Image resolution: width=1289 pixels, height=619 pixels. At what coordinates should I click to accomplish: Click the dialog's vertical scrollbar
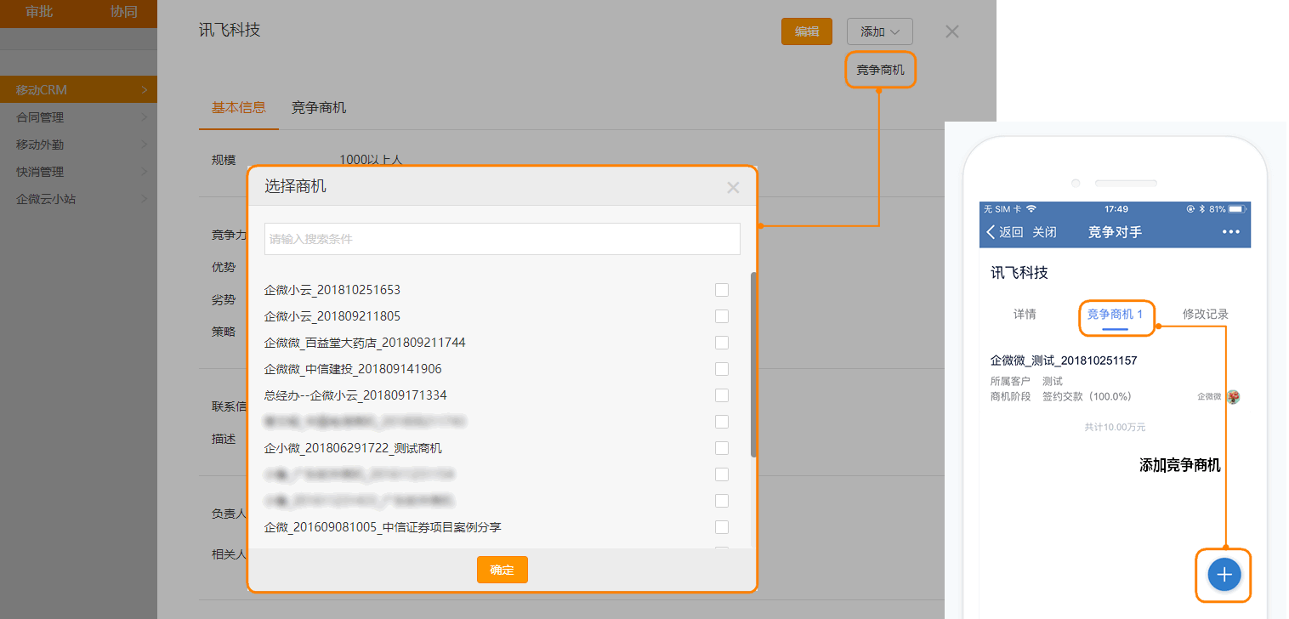pos(752,366)
